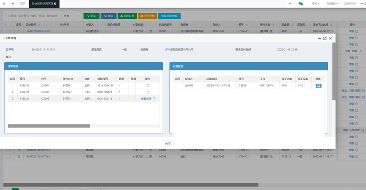Maximize the 订单详情 dialog
Image resolution: width=366 pixels, height=190 pixels.
pos(325,38)
